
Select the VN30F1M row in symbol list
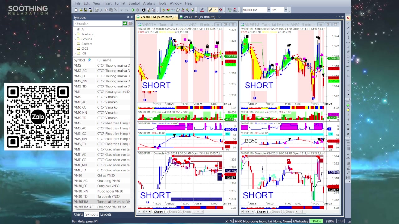coord(102,202)
